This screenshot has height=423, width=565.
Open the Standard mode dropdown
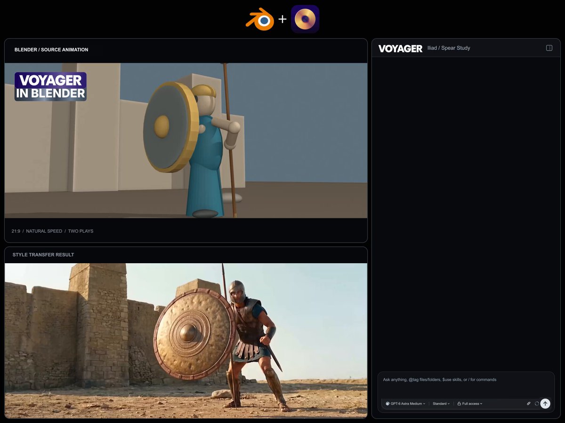(441, 404)
